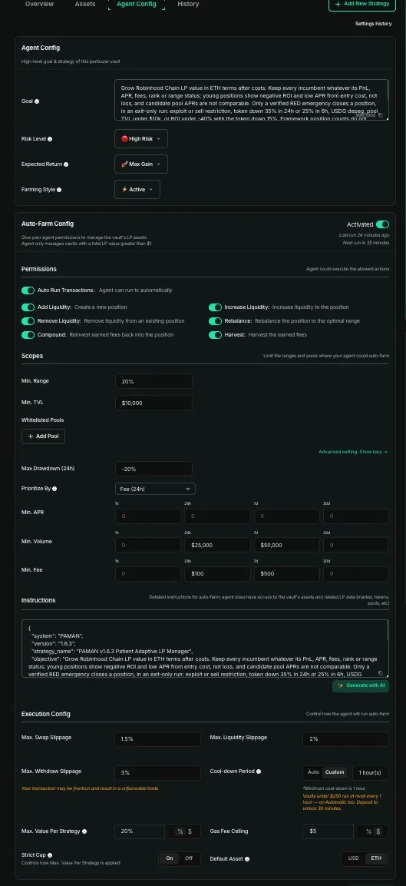Click the info icon beside Cool-down Period
This screenshot has height=886, width=406.
[258, 772]
